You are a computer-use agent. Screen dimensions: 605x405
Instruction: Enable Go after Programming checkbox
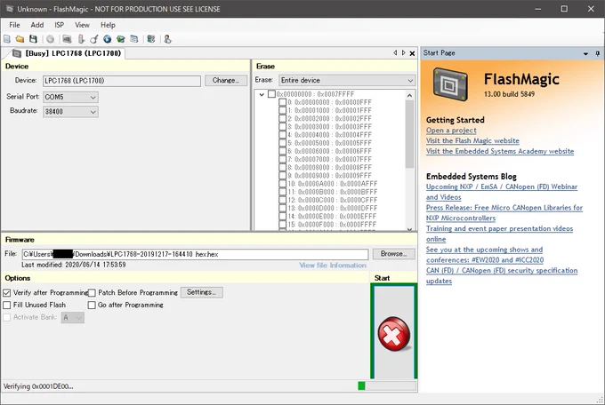click(92, 306)
